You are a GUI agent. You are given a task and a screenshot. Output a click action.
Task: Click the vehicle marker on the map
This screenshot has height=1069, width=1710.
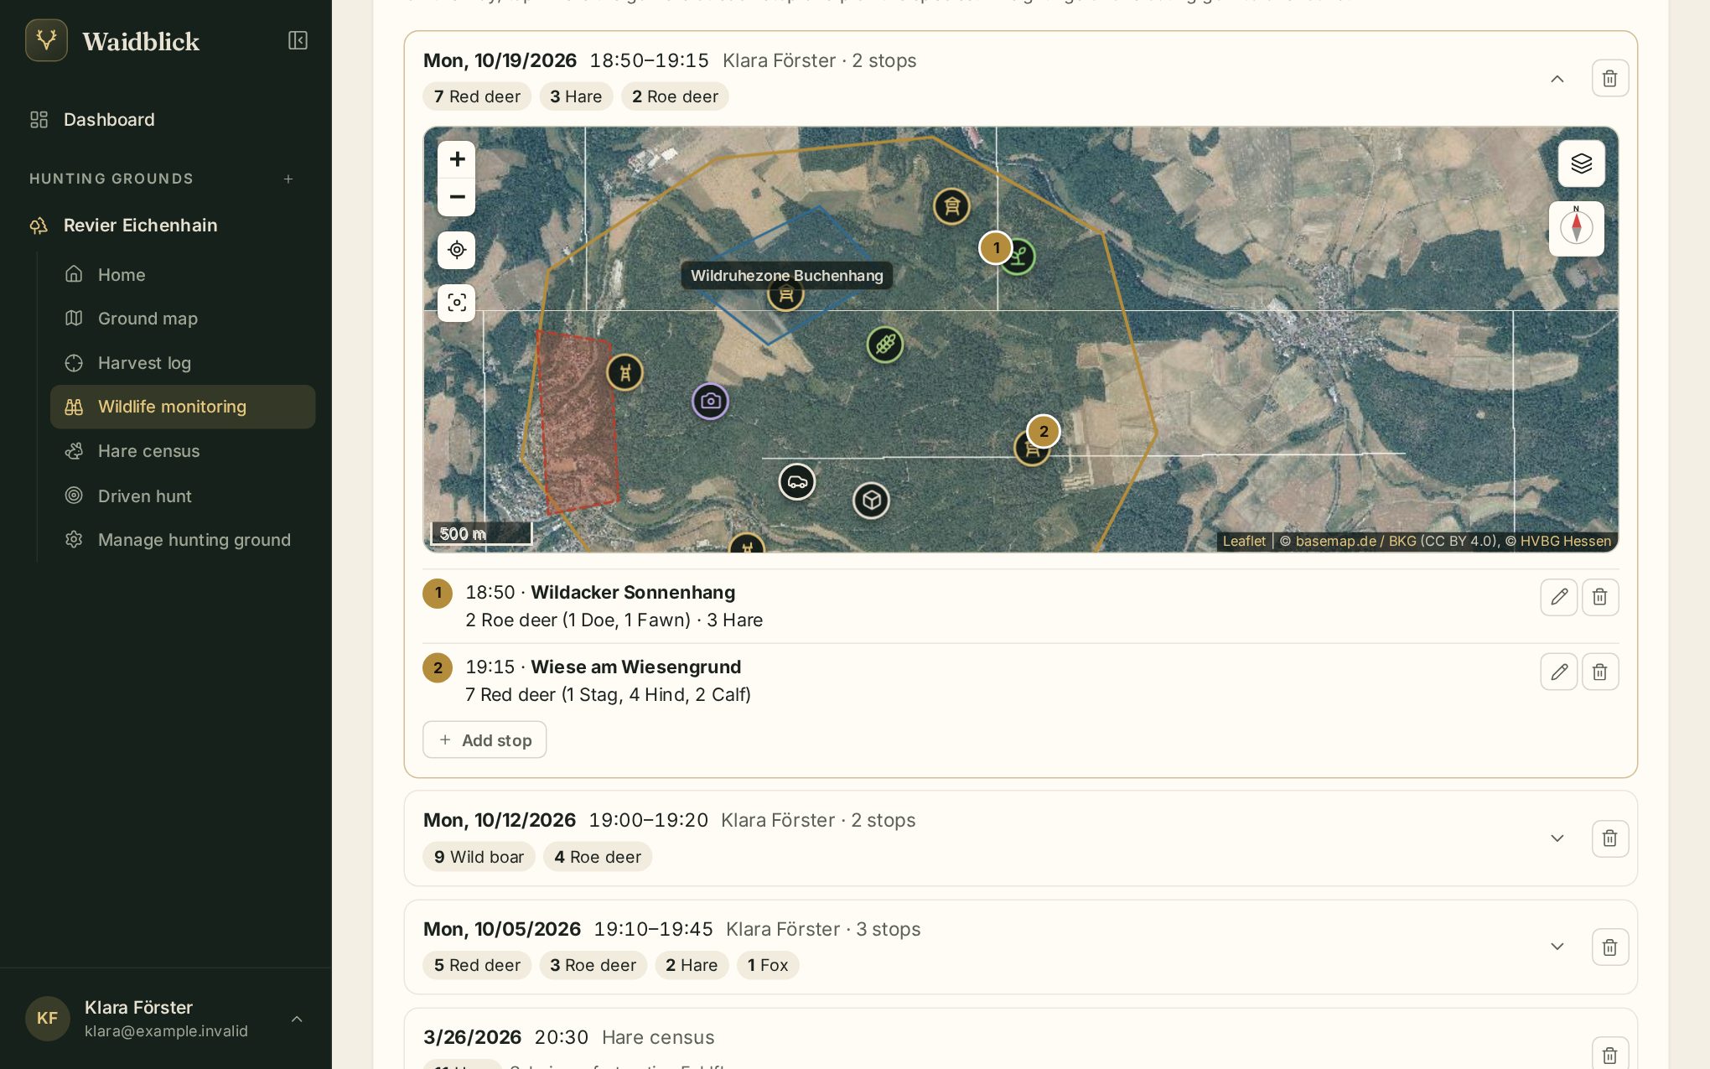click(796, 482)
